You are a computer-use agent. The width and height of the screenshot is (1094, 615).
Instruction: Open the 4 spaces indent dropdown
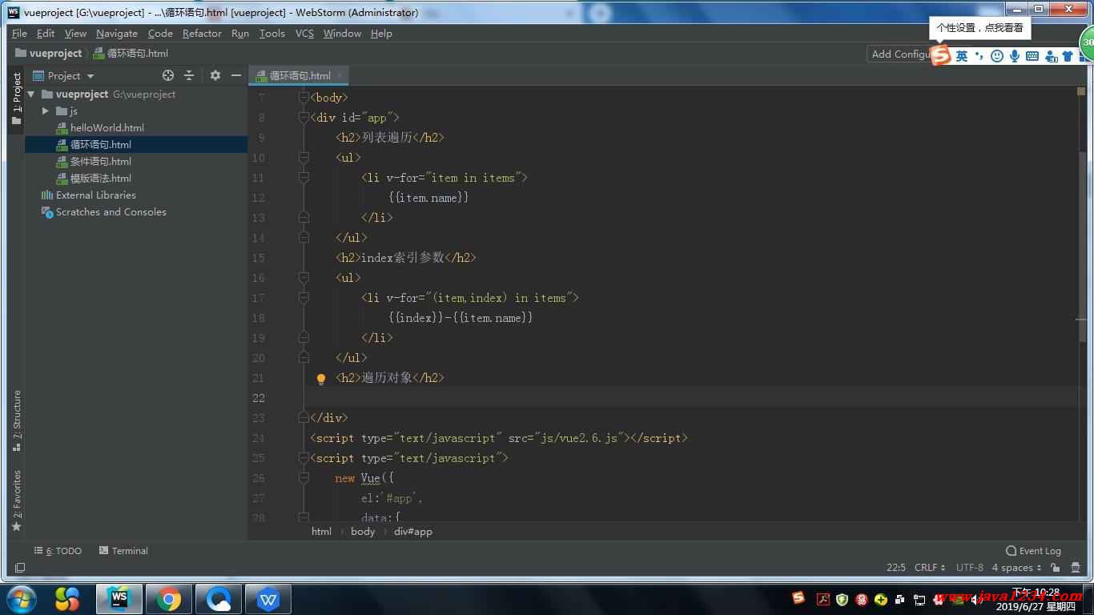1017,568
